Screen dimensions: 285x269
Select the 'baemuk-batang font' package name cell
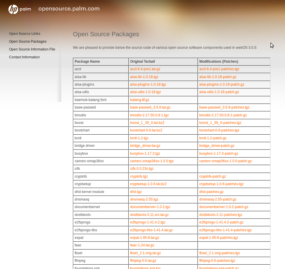(x=101, y=100)
